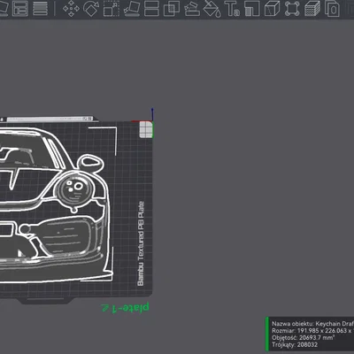Activate the Lay on Face tool
This screenshot has height=354, width=354.
click(132, 8)
